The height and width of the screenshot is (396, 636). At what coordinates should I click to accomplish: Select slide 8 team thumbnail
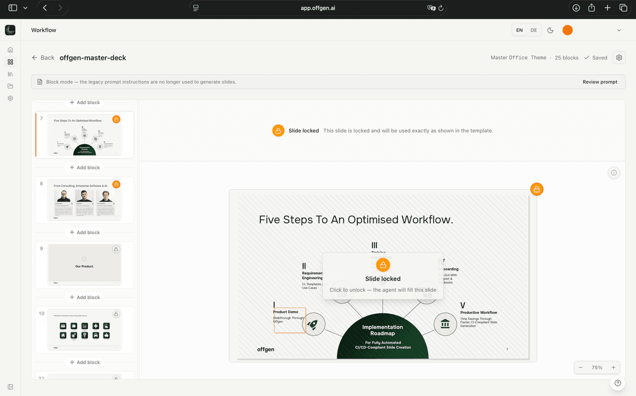click(x=84, y=200)
